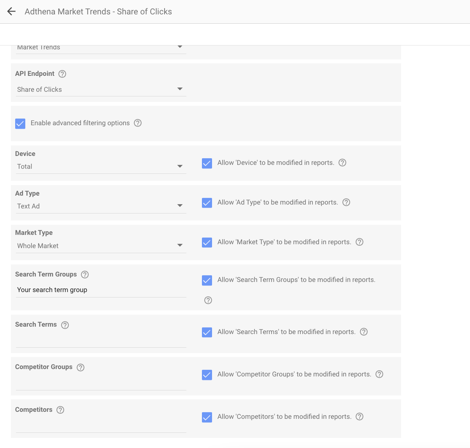
Task: Toggle Allow 'Market Type' to be modified checkbox
Action: click(207, 243)
